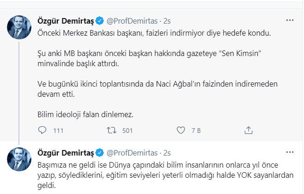Screen dimensions: 304x194
Task: Retweet the first tweet via the retweet icon
Action: pyautogui.click(x=111, y=130)
